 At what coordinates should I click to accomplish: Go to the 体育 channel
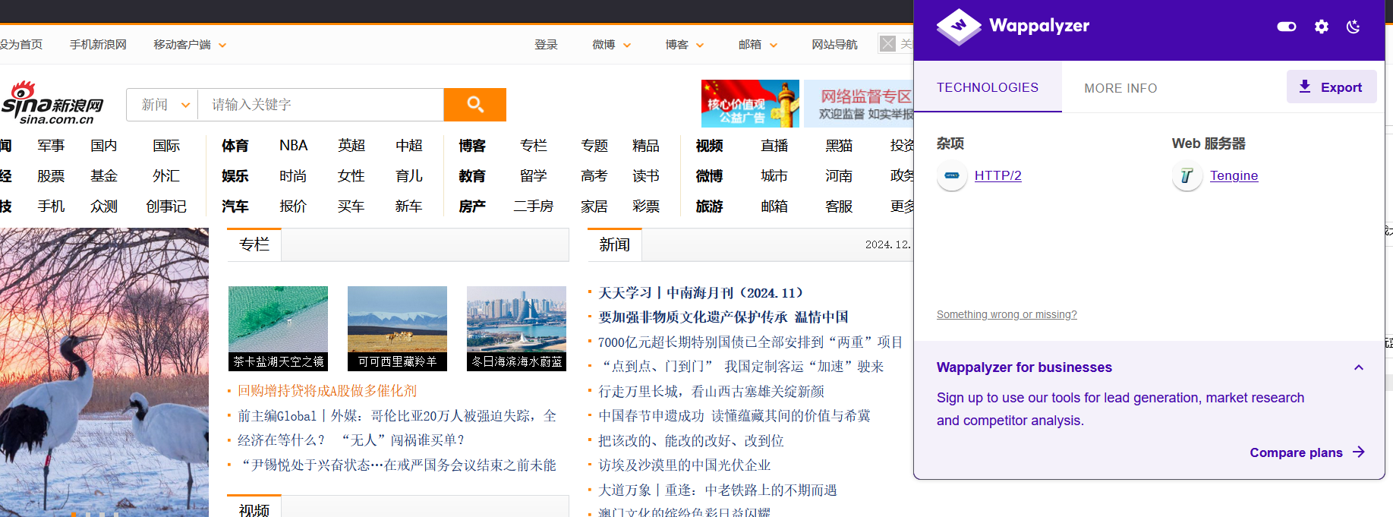pyautogui.click(x=235, y=146)
